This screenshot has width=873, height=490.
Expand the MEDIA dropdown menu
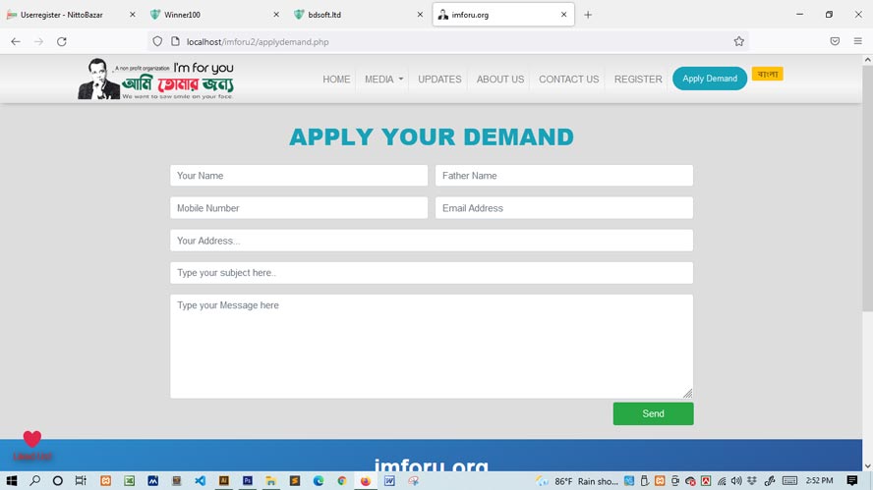pos(383,79)
